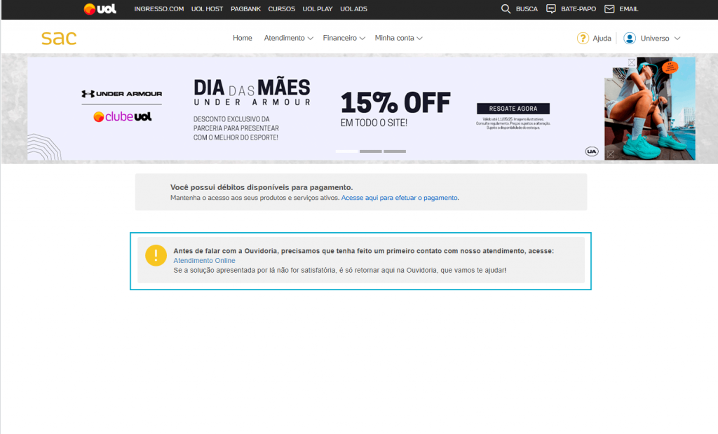The image size is (718, 434).
Task: Open CURSOS link
Action: click(x=282, y=8)
